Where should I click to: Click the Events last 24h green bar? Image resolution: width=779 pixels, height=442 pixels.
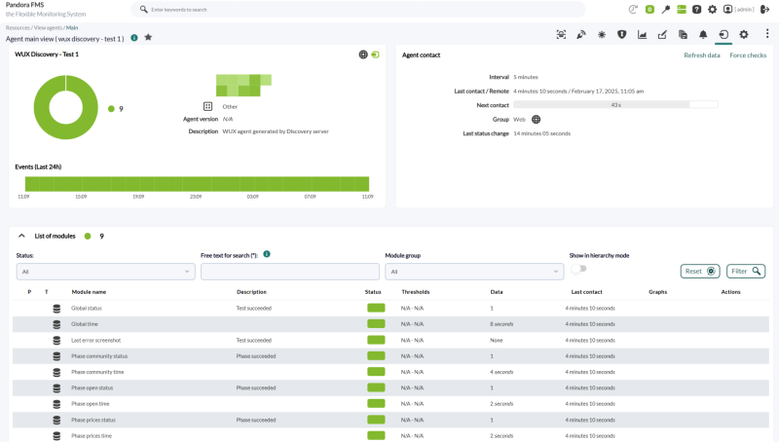point(197,184)
